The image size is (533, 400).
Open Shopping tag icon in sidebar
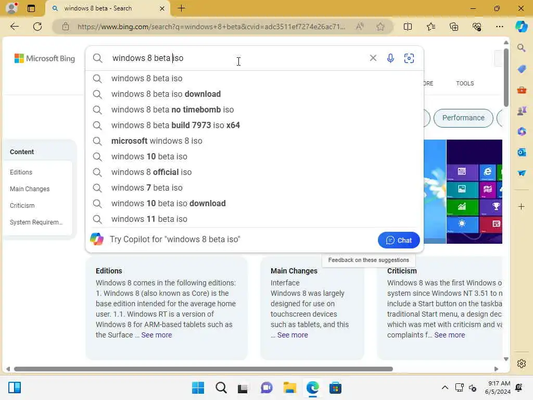pos(522,69)
